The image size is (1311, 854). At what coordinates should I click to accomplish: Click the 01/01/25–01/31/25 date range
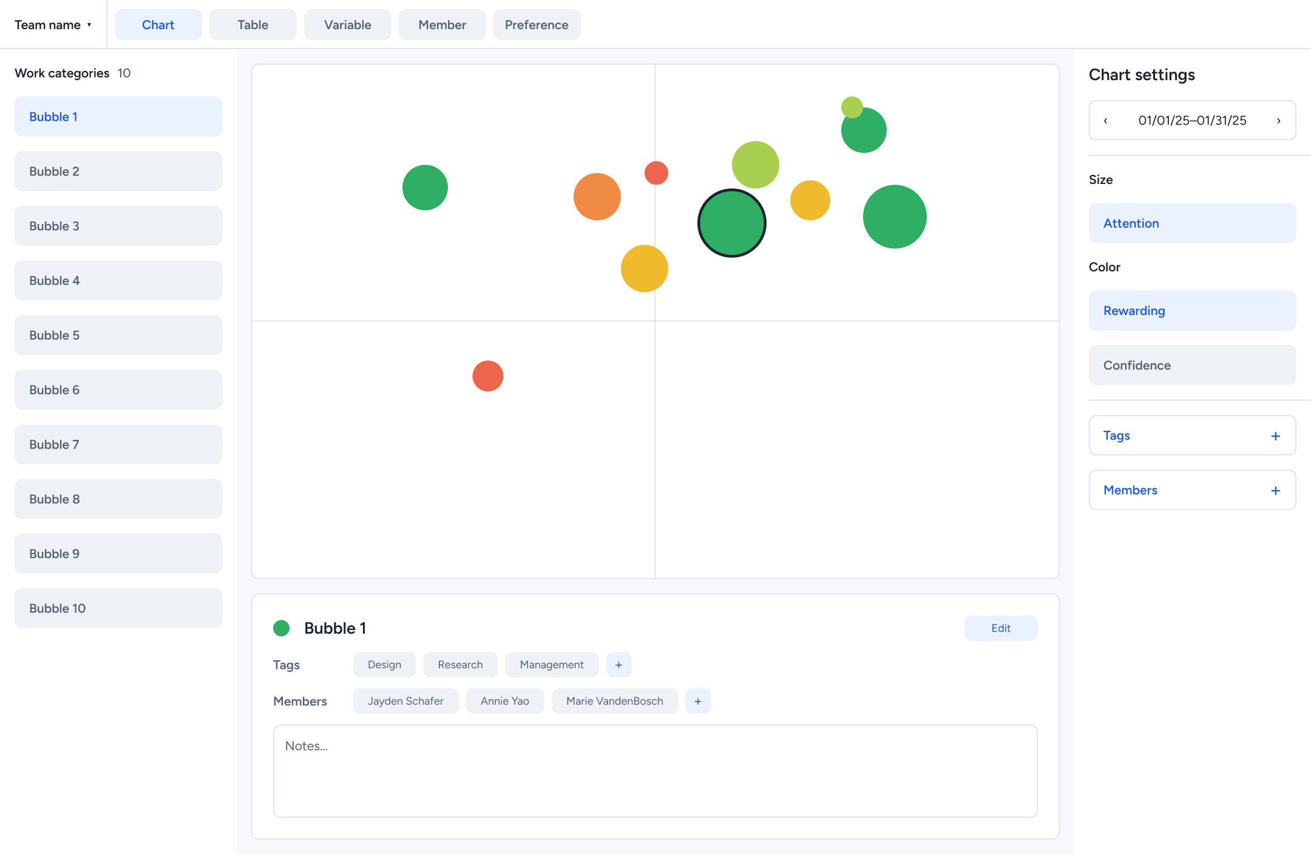[1192, 120]
